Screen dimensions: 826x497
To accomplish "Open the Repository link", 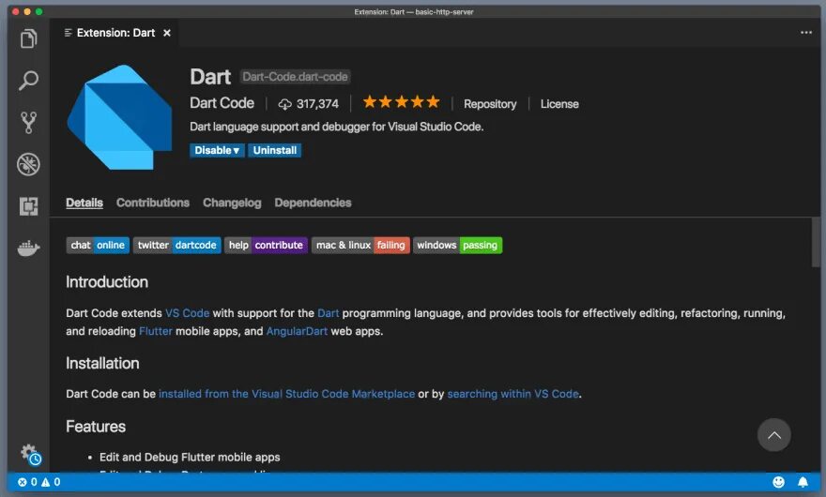I will point(490,104).
